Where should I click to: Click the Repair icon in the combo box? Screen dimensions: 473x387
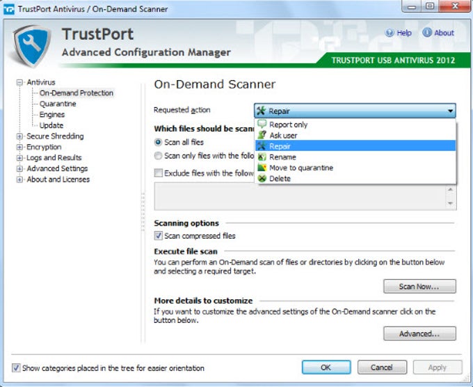(x=261, y=111)
